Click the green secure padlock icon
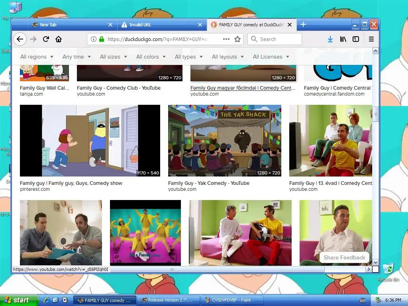Viewport: 408px width, 306px height. [x=102, y=39]
